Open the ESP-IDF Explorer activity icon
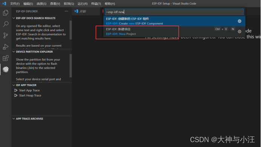Viewport: 261px width, 147px height. coord(6,69)
